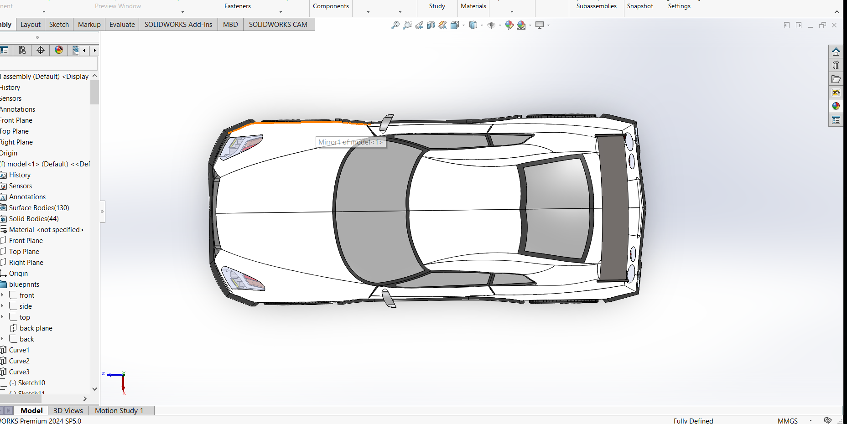This screenshot has height=424, width=847.
Task: Expand the top blueprint sketch
Action: pyautogui.click(x=3, y=317)
